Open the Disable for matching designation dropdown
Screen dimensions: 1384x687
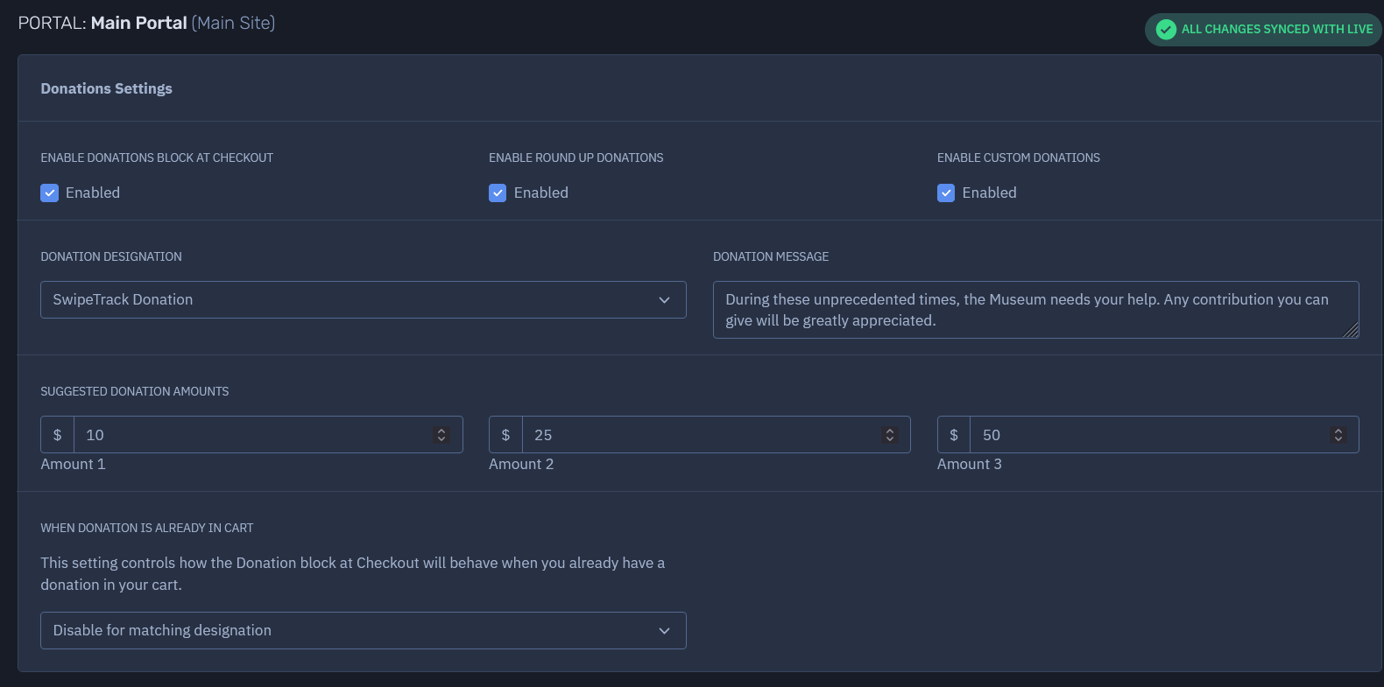click(x=364, y=630)
